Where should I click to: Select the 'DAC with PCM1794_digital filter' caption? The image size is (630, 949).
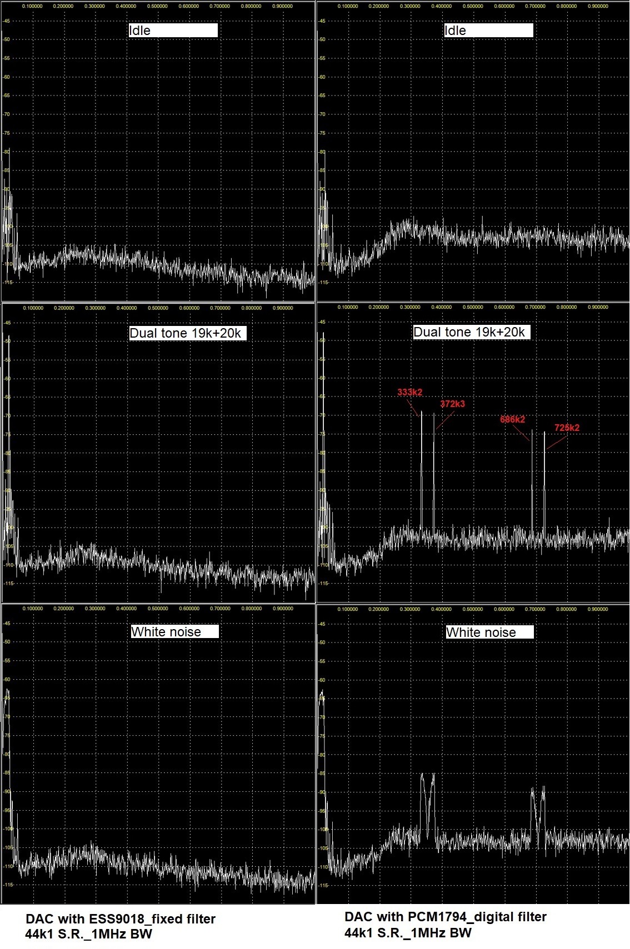[x=446, y=917]
